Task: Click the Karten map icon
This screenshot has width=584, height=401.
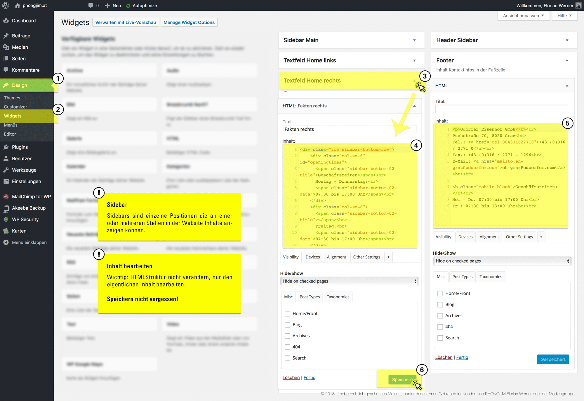Action: coord(6,231)
